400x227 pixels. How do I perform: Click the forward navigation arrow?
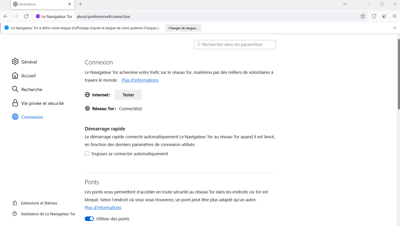click(16, 16)
